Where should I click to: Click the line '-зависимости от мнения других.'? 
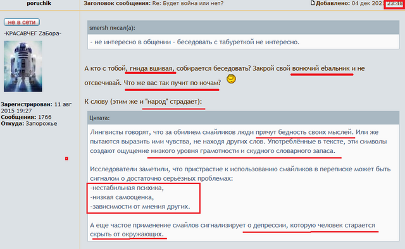(140, 207)
